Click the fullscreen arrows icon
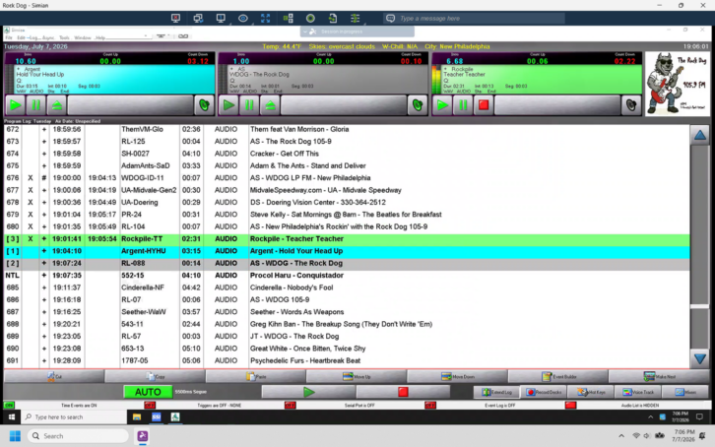715x447 pixels. [265, 19]
